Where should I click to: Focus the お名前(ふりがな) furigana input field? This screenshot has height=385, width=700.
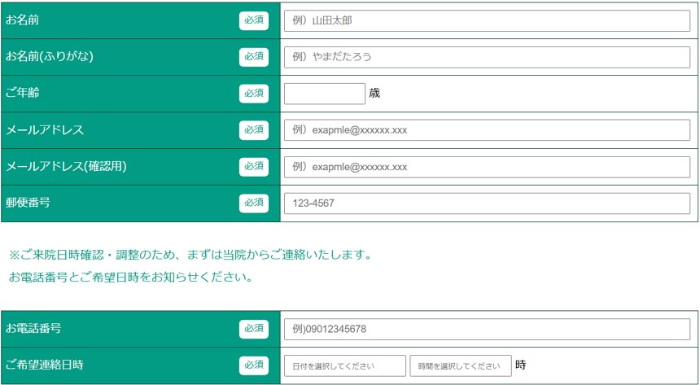487,57
